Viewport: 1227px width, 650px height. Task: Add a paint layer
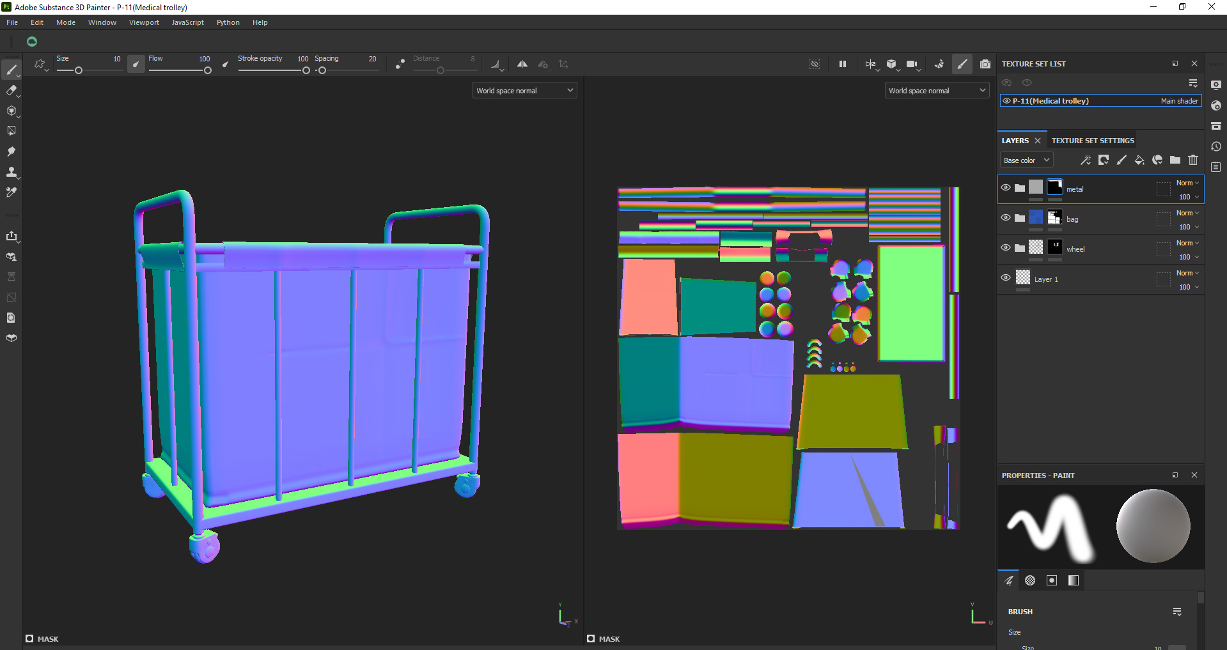[1121, 160]
